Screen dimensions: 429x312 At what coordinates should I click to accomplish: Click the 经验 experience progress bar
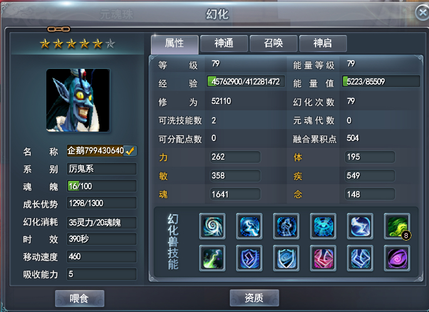(x=246, y=81)
